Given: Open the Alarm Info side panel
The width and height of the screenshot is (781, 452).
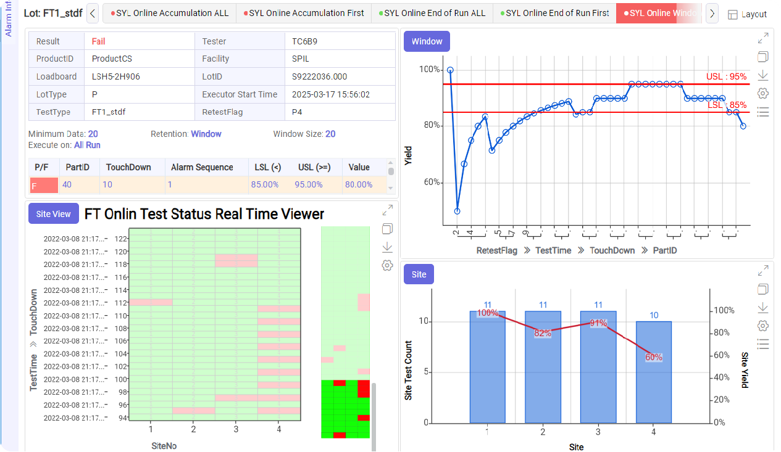Looking at the screenshot, I should point(9,18).
